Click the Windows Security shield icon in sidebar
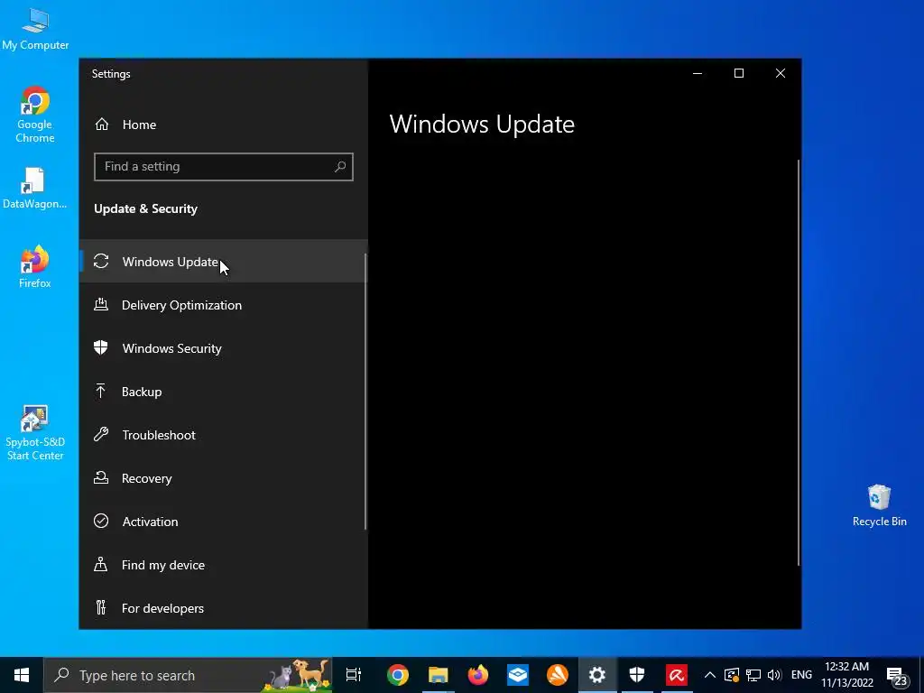Image resolution: width=924 pixels, height=693 pixels. click(x=101, y=347)
